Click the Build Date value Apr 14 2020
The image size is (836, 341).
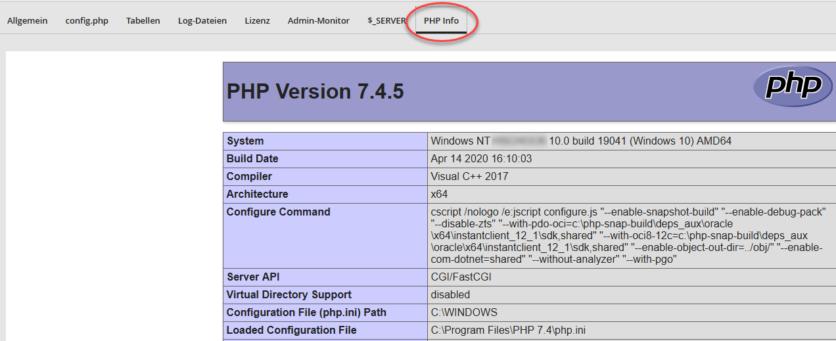(481, 158)
